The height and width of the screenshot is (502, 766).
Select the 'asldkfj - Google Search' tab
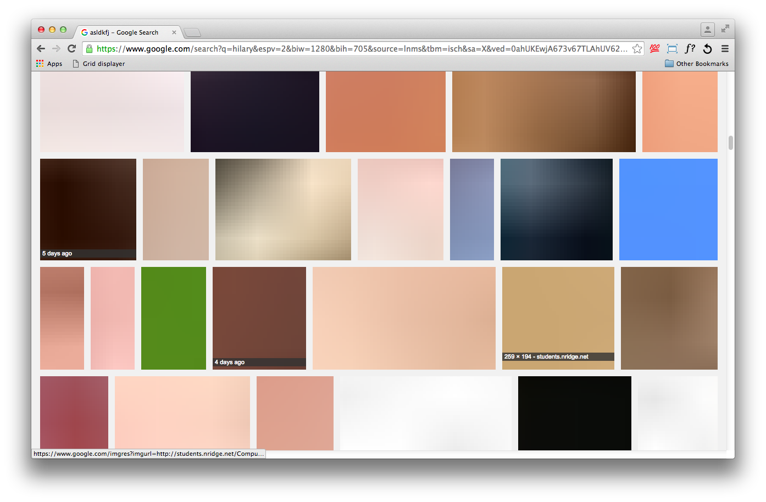[x=127, y=32]
